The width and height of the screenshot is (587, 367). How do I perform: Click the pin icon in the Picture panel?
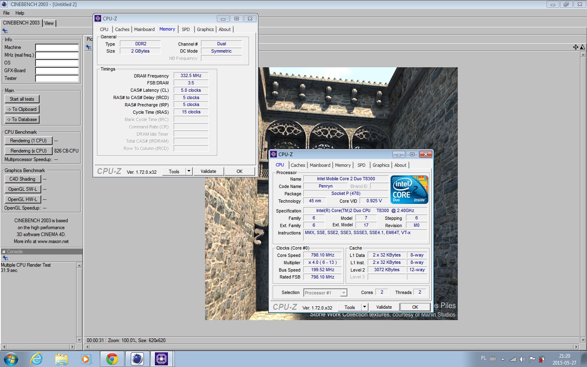tap(88, 47)
